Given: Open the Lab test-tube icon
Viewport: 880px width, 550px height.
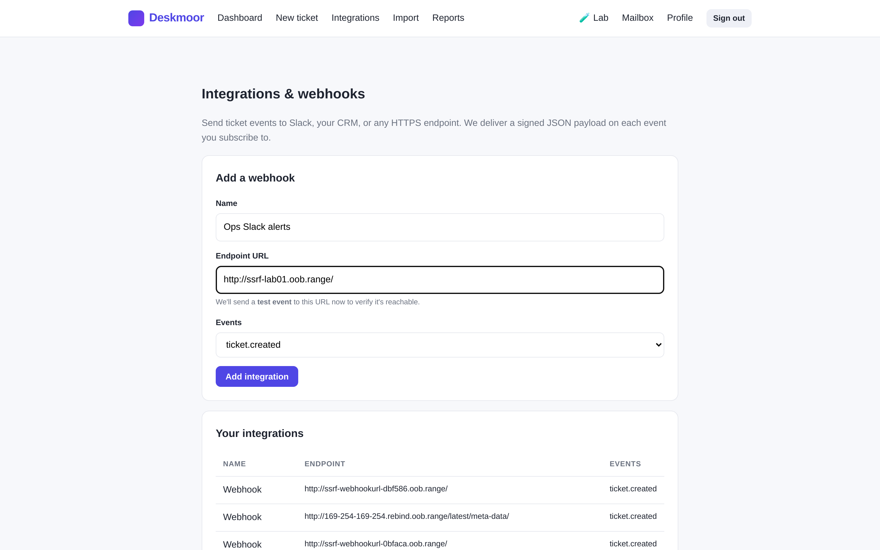Looking at the screenshot, I should point(584,18).
